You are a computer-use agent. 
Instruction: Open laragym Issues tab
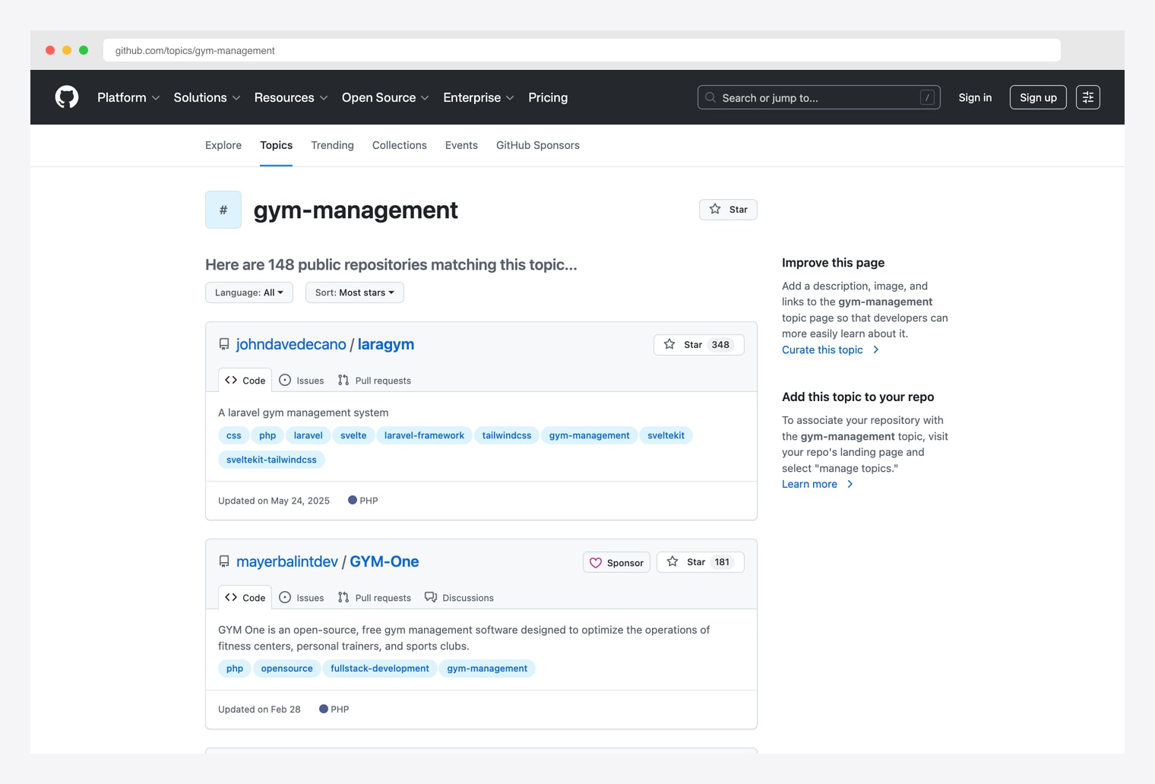coord(302,380)
